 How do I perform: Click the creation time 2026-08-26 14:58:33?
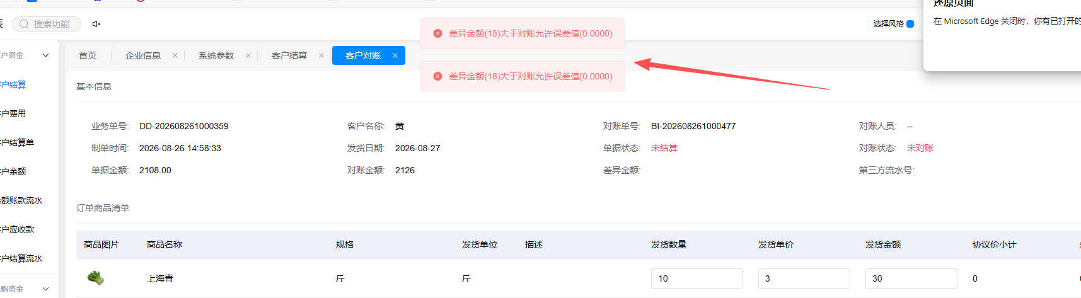pos(180,148)
